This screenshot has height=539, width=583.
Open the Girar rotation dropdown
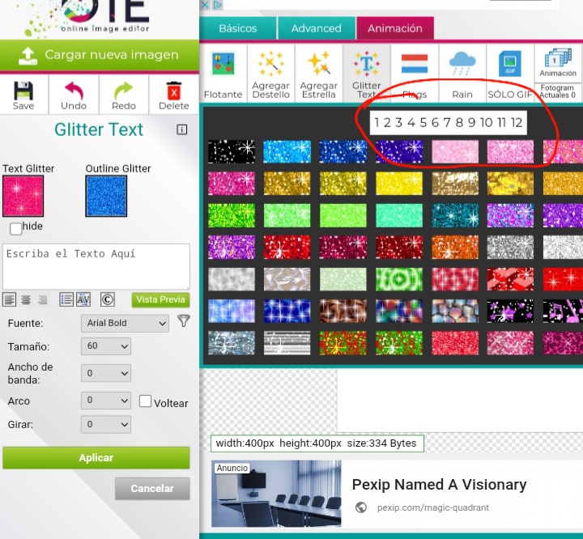click(x=106, y=424)
